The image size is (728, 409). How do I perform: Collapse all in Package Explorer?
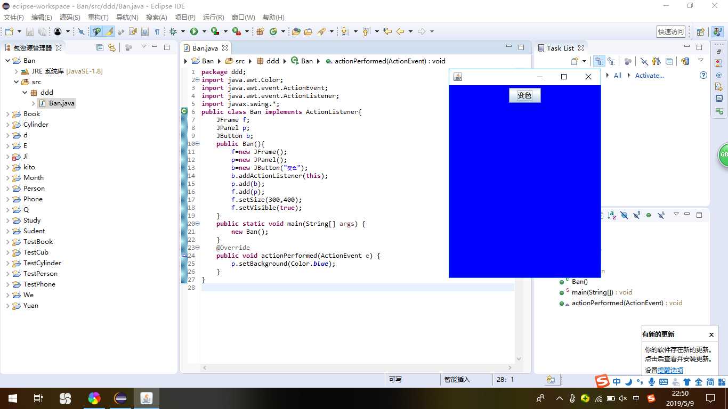tap(100, 47)
